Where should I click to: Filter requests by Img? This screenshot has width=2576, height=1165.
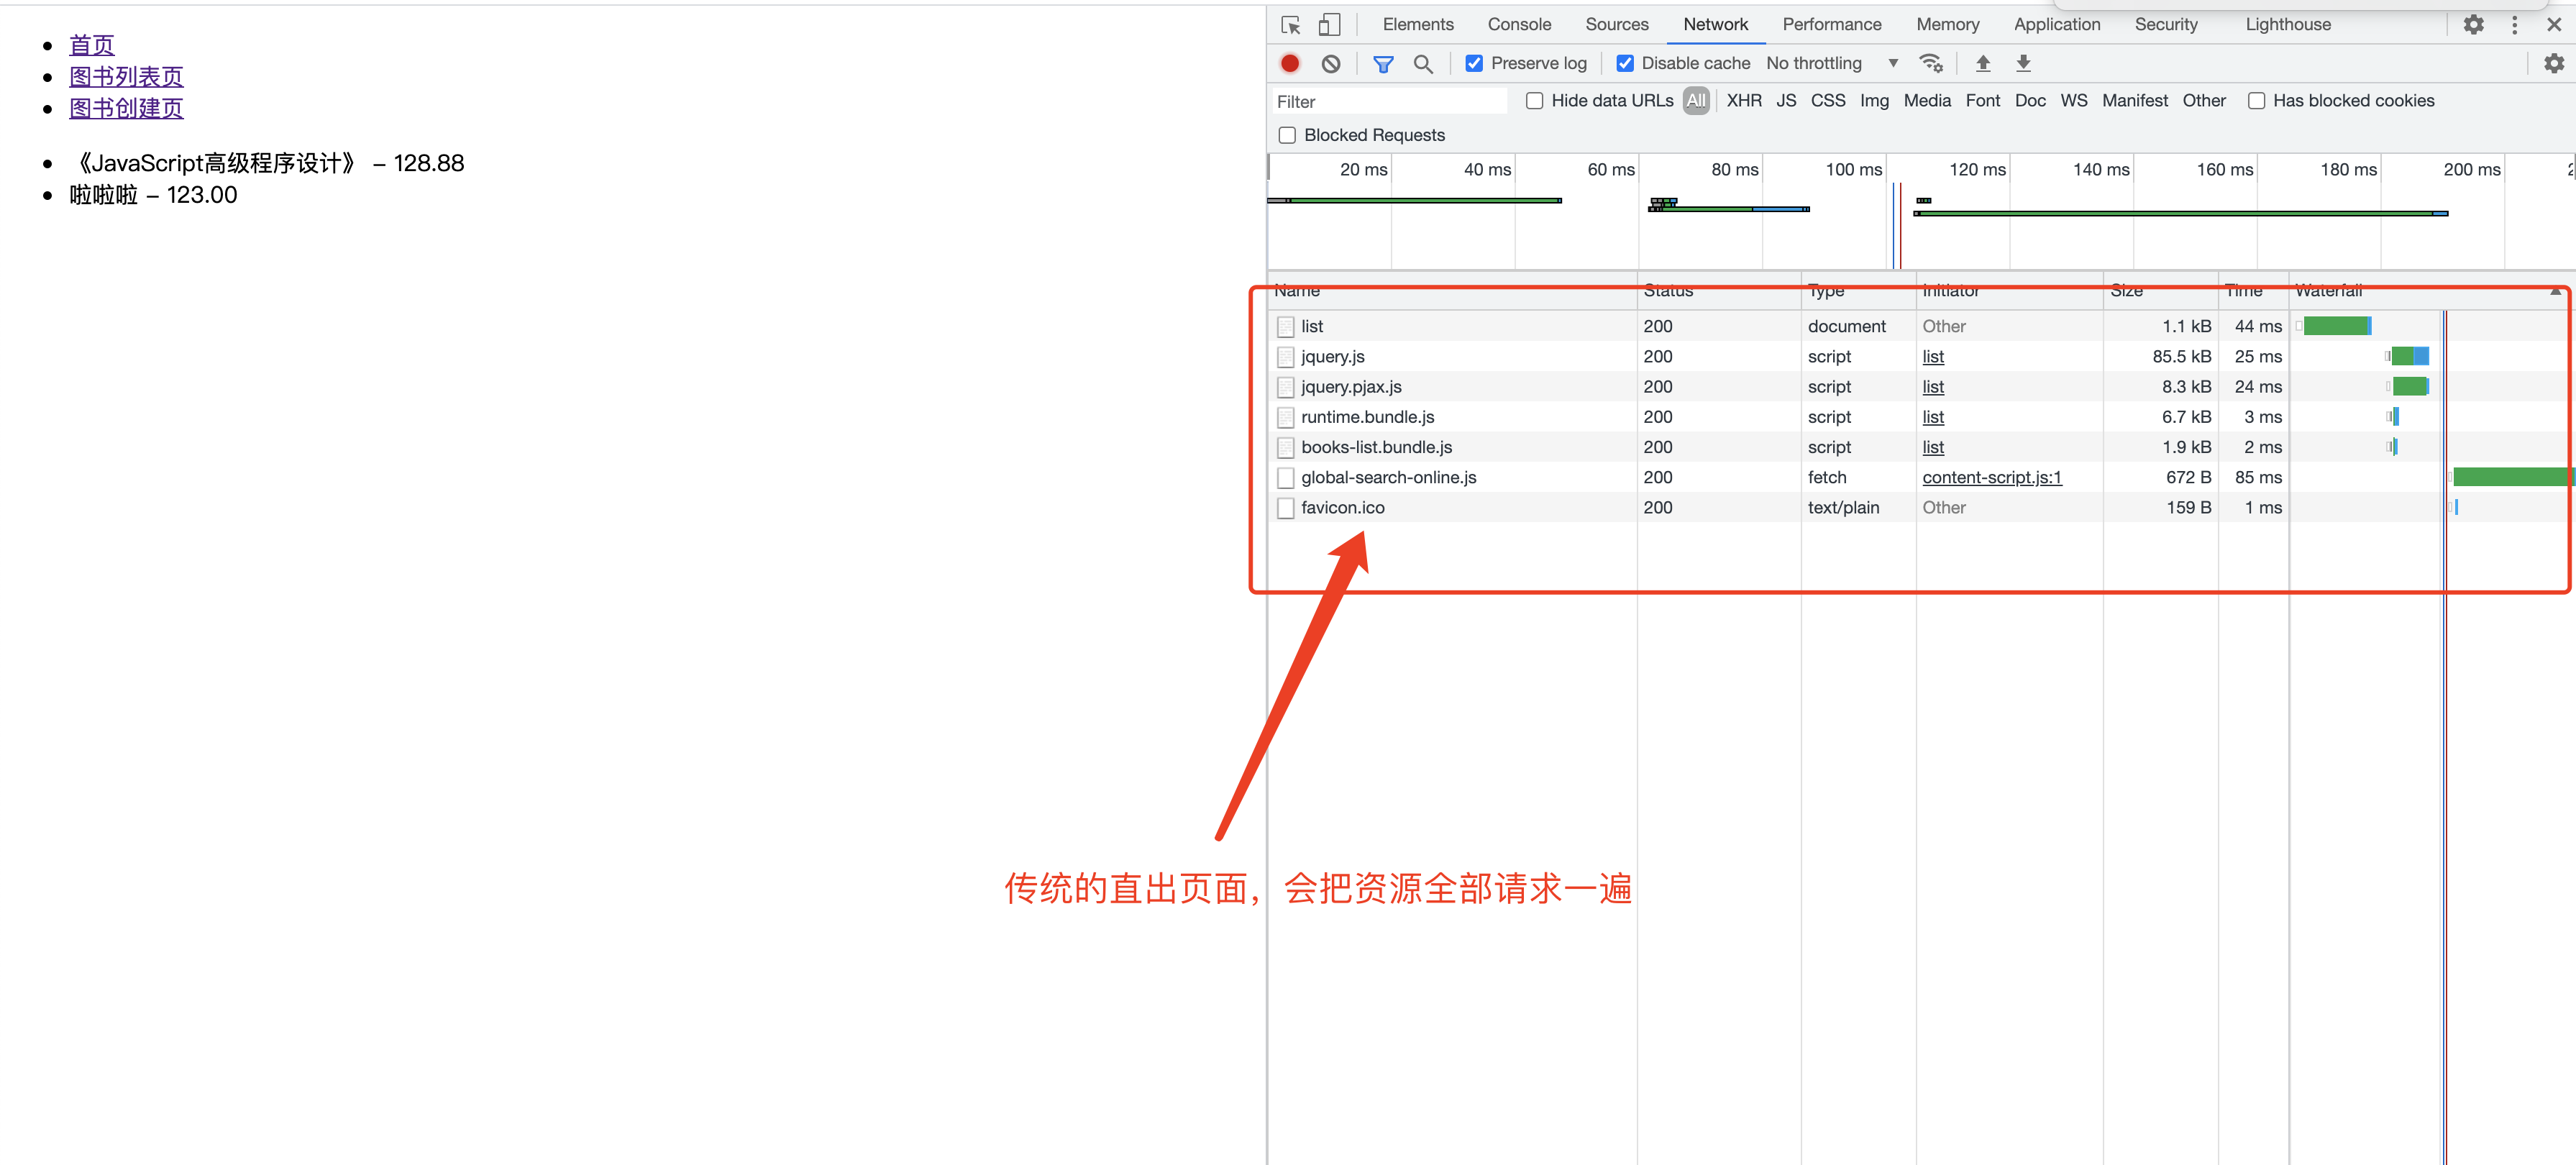tap(1874, 101)
